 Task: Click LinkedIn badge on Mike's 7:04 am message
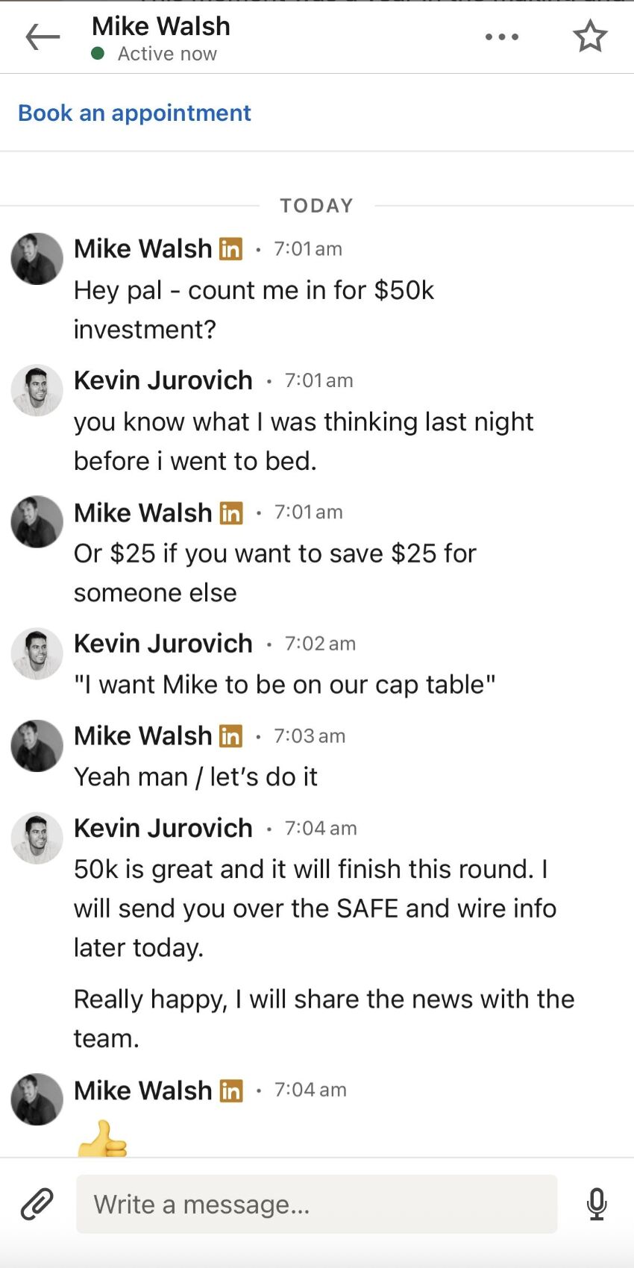(x=230, y=1090)
